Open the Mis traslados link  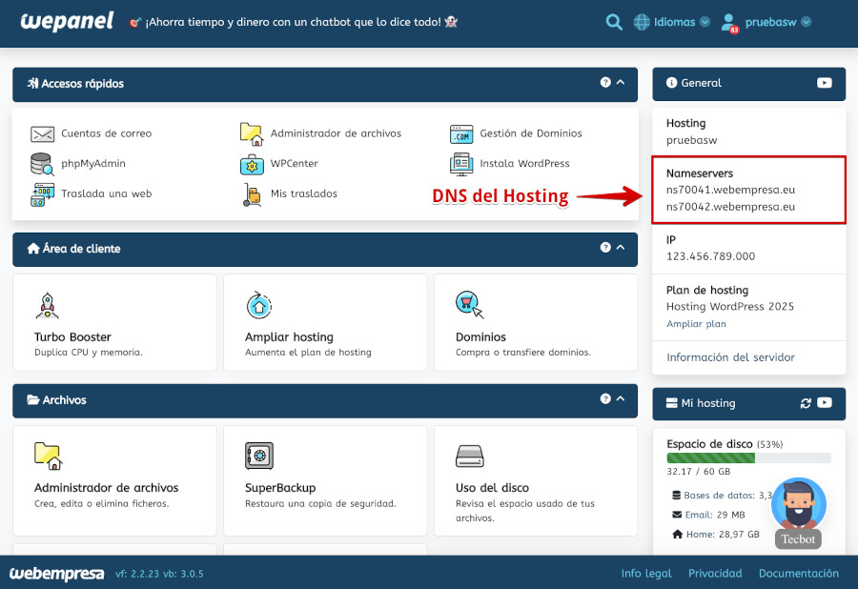tap(304, 193)
